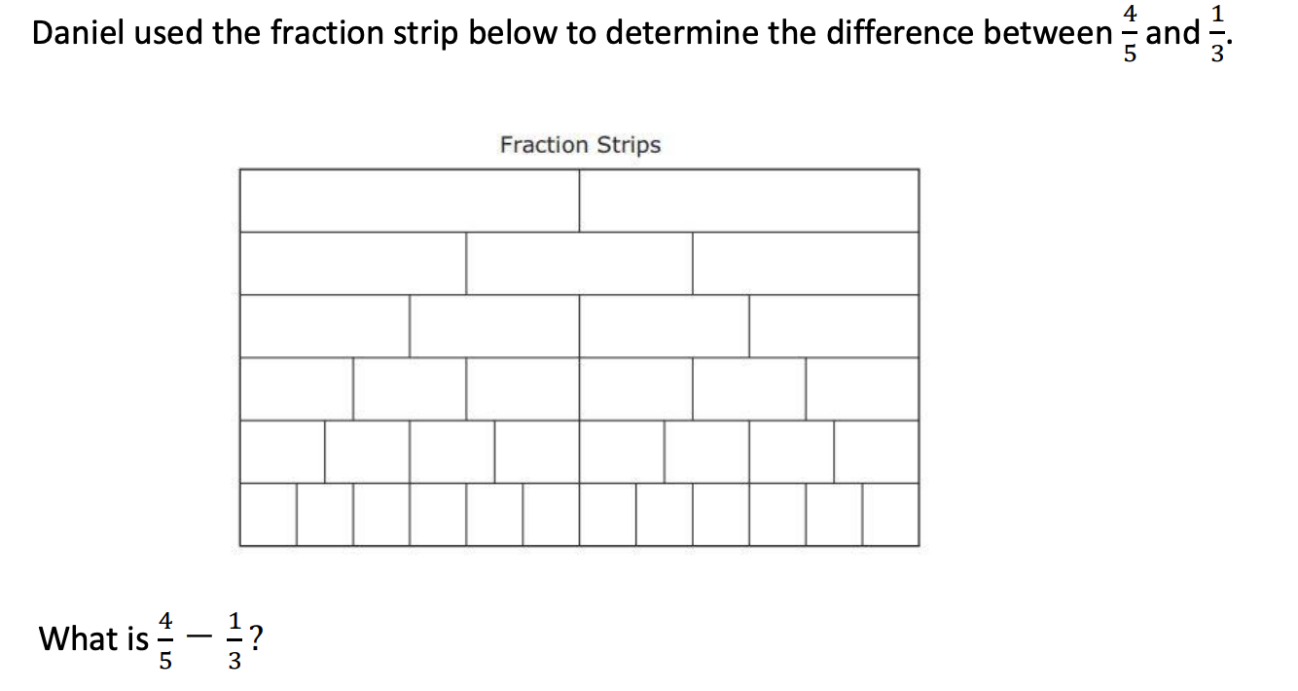This screenshot has height=691, width=1298.
Task: Select the right half piece in top strip
Action: tap(748, 200)
